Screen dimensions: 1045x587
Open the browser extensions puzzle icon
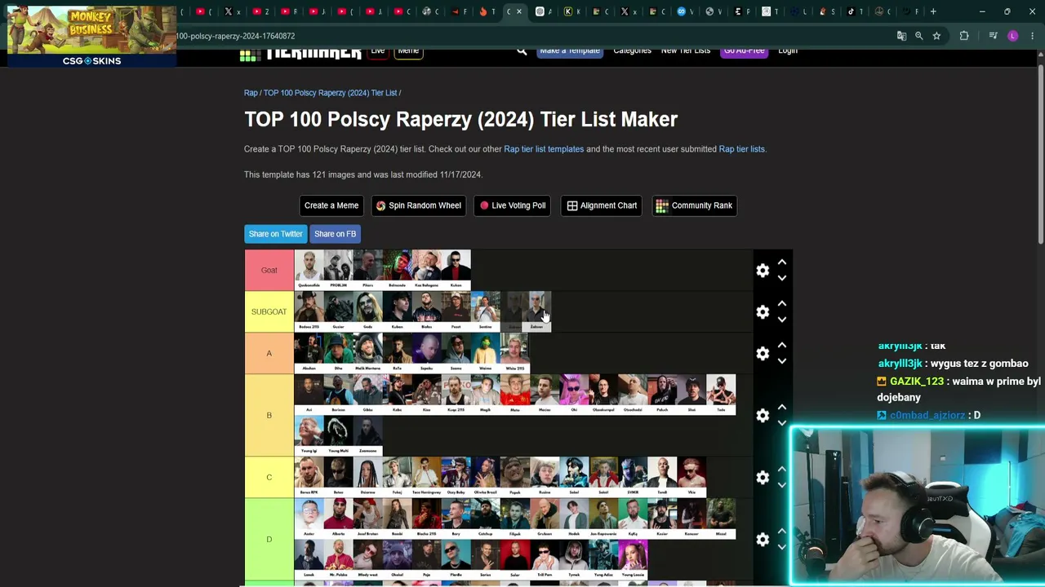pyautogui.click(x=964, y=36)
